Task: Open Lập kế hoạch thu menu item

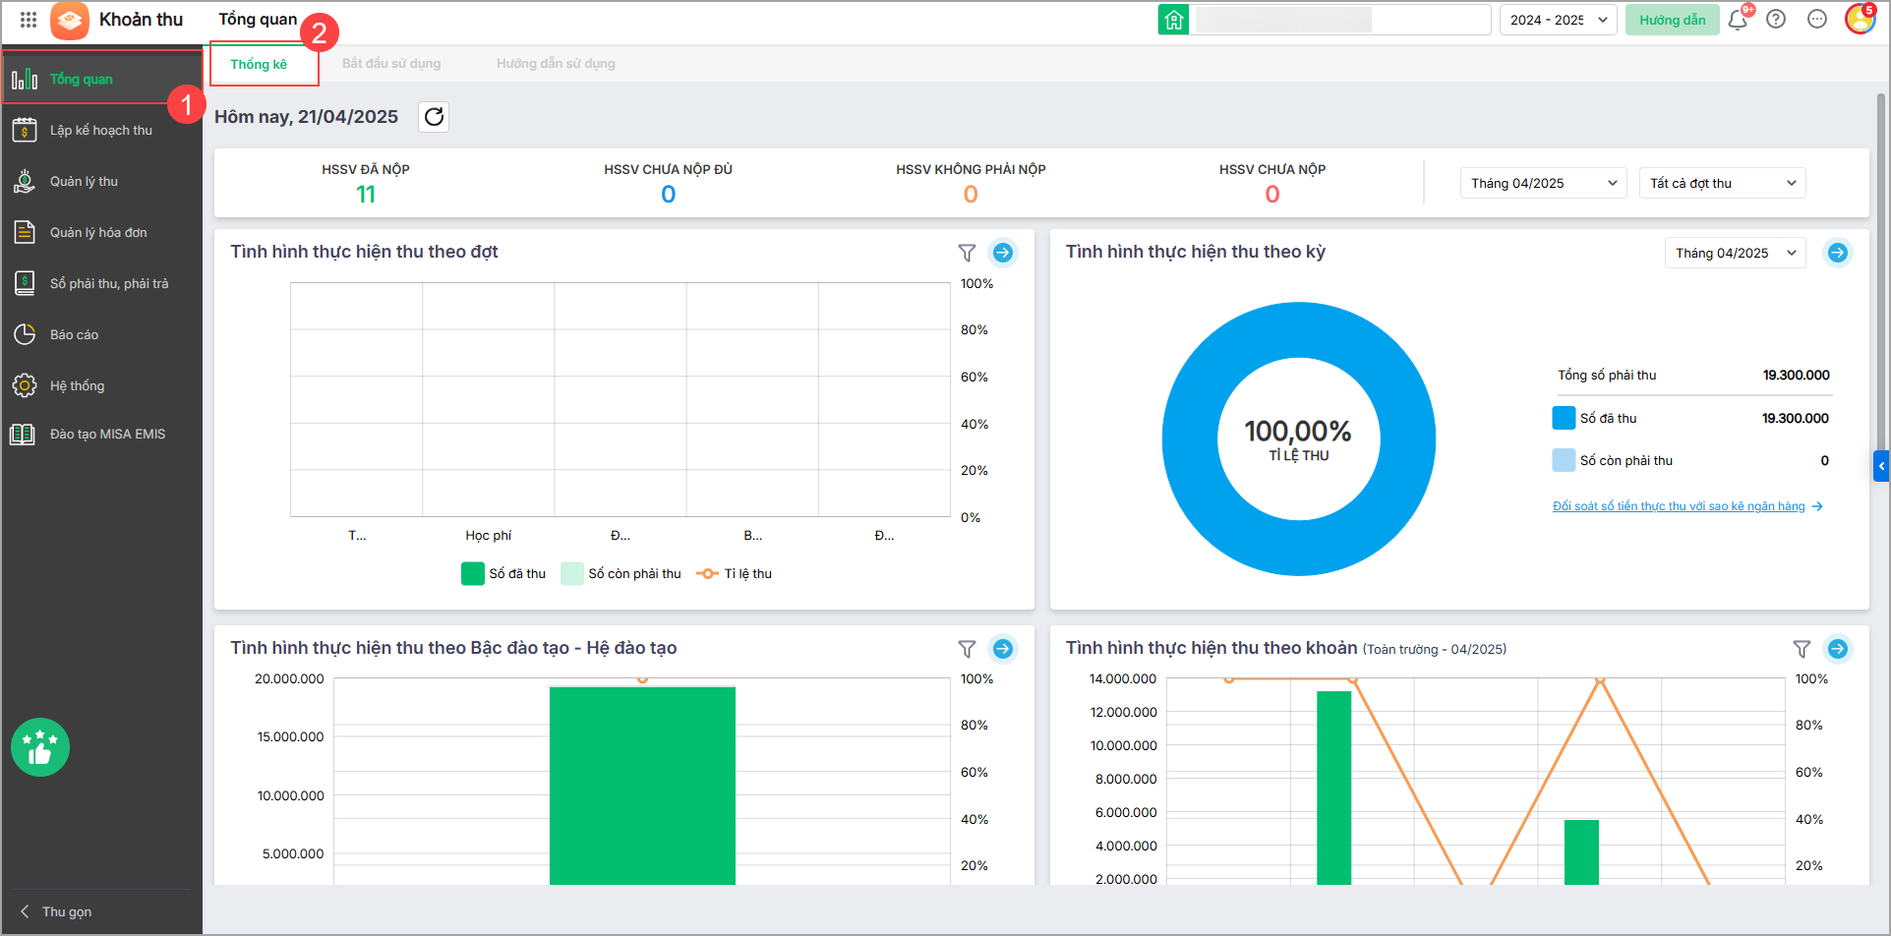Action: tap(101, 130)
